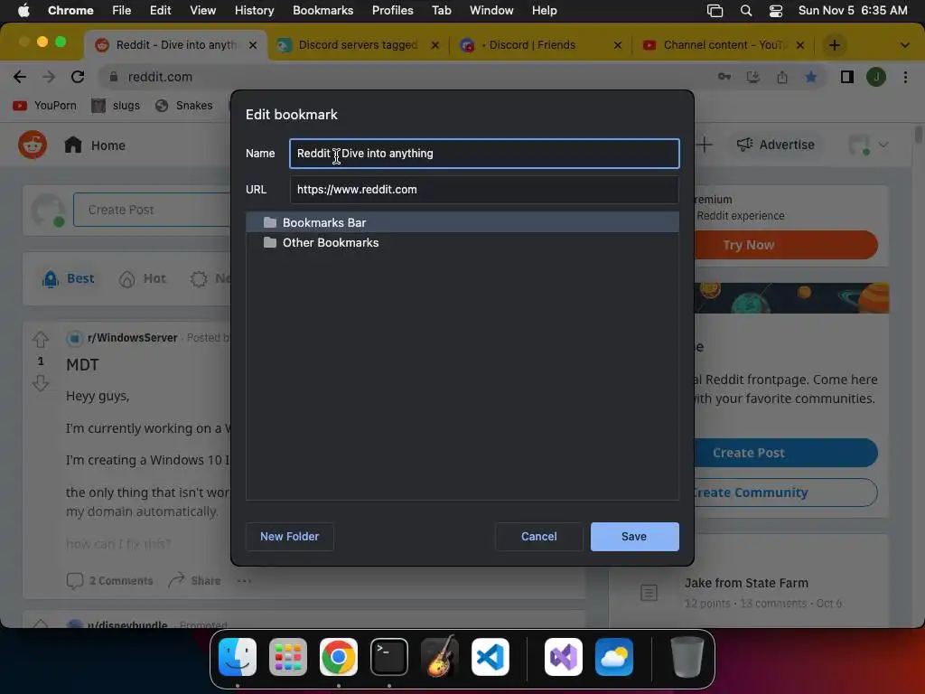Screen dimensions: 925x694
Task: Close the Reddit tab
Action: tap(253, 45)
